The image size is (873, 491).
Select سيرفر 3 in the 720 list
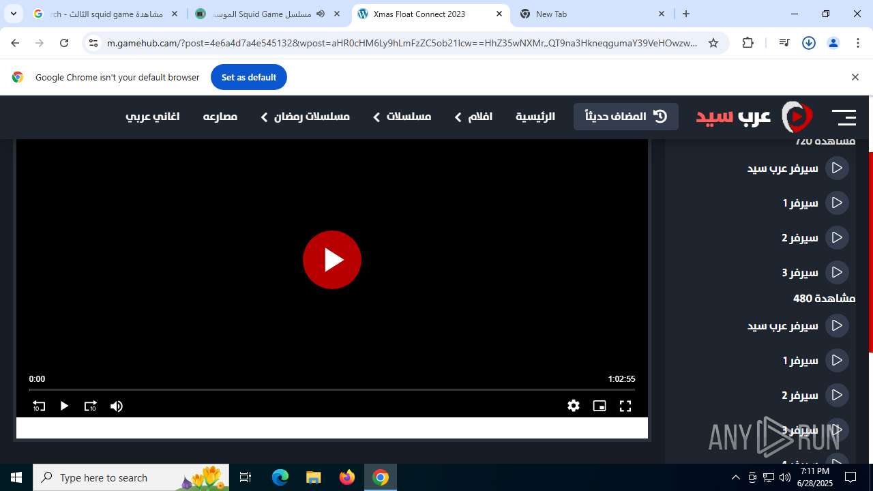(816, 272)
